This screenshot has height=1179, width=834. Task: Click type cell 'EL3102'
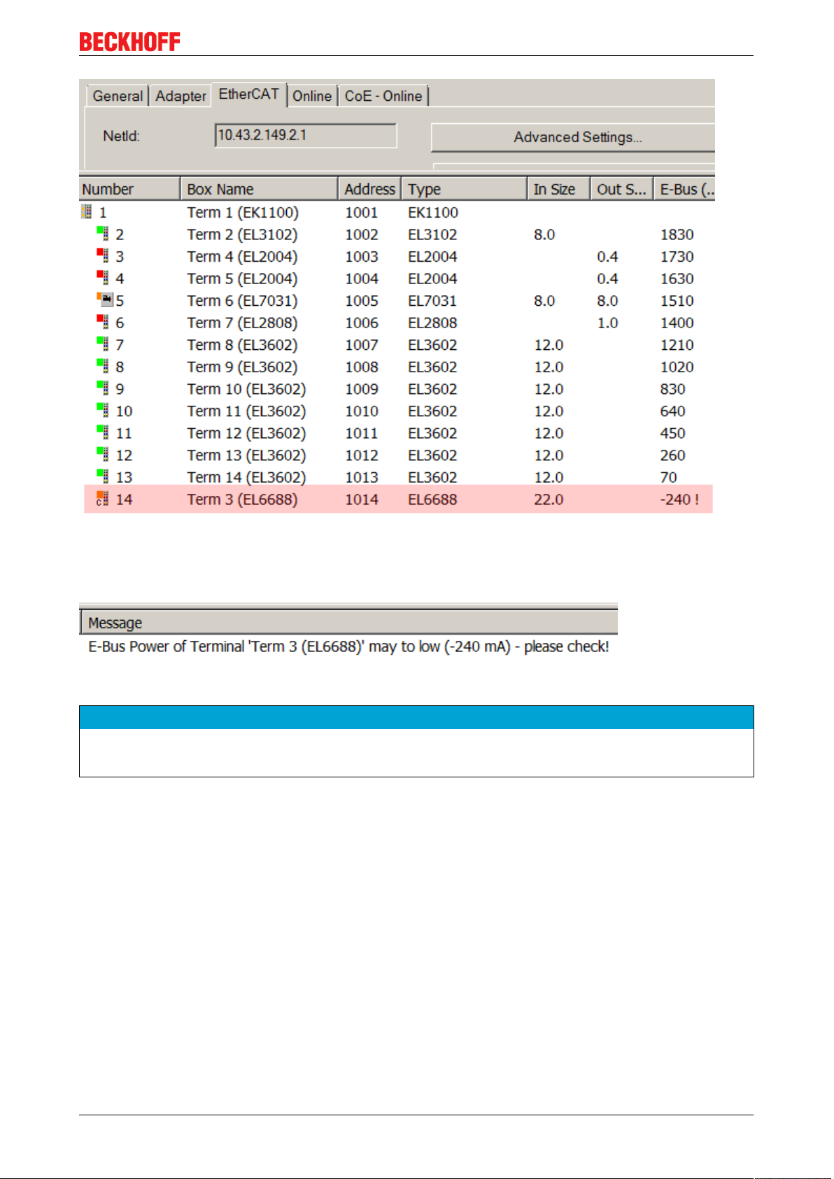click(432, 234)
